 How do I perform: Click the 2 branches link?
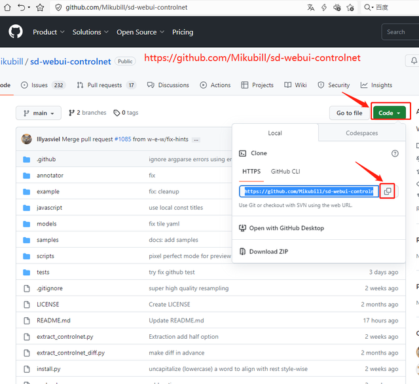pos(87,113)
